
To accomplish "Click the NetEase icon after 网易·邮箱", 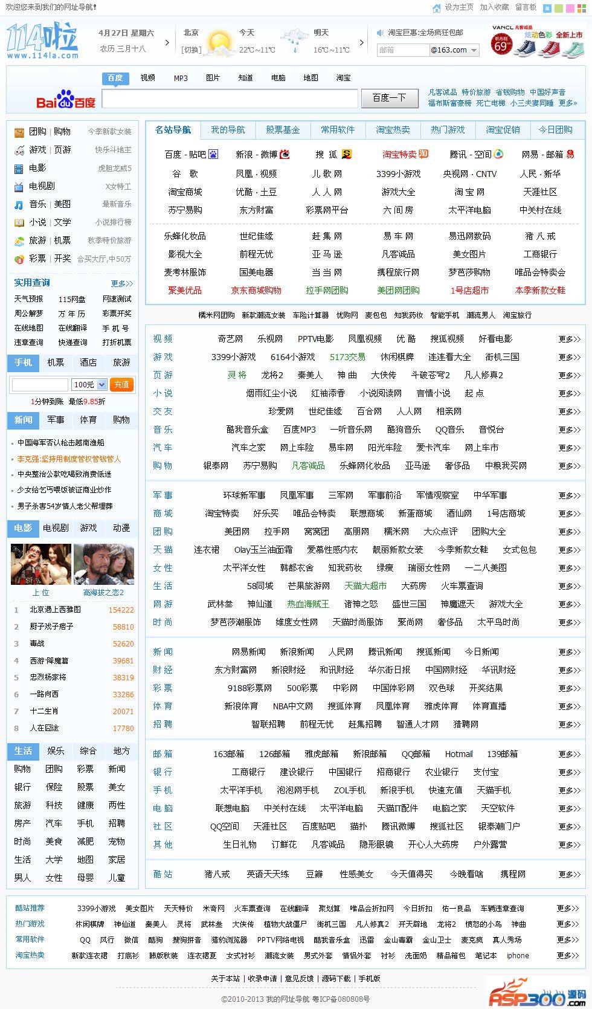I will point(570,155).
